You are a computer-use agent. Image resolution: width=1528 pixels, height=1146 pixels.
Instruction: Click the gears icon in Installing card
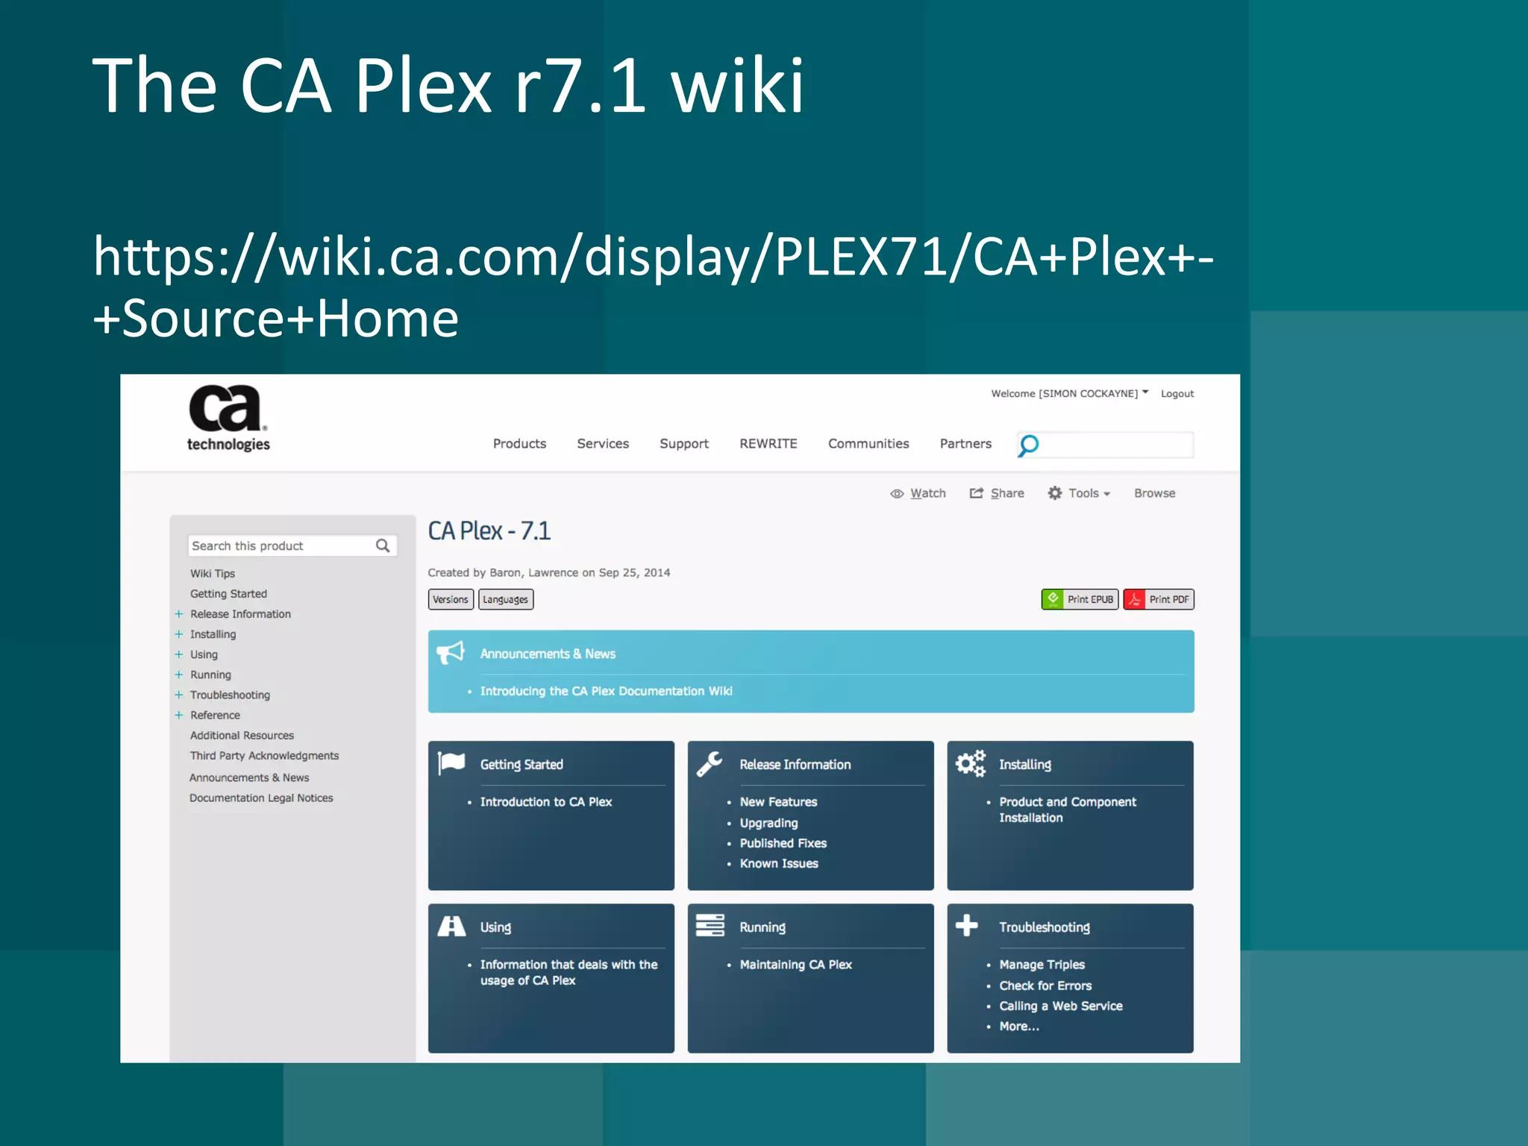point(971,763)
